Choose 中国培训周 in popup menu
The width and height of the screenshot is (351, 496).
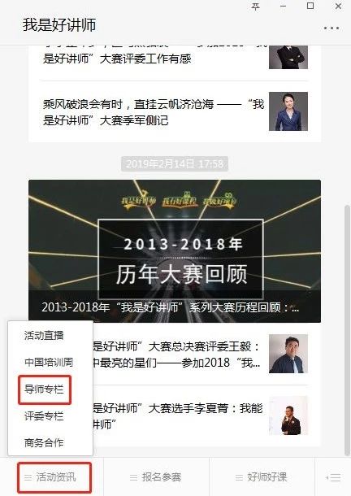coord(49,362)
